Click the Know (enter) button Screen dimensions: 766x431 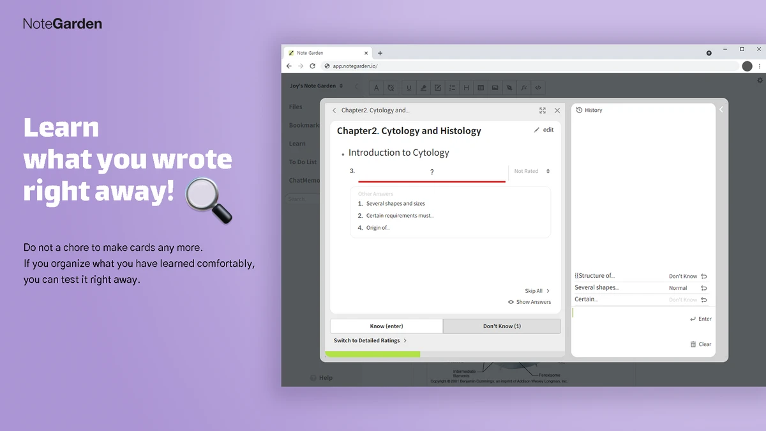[x=386, y=326]
